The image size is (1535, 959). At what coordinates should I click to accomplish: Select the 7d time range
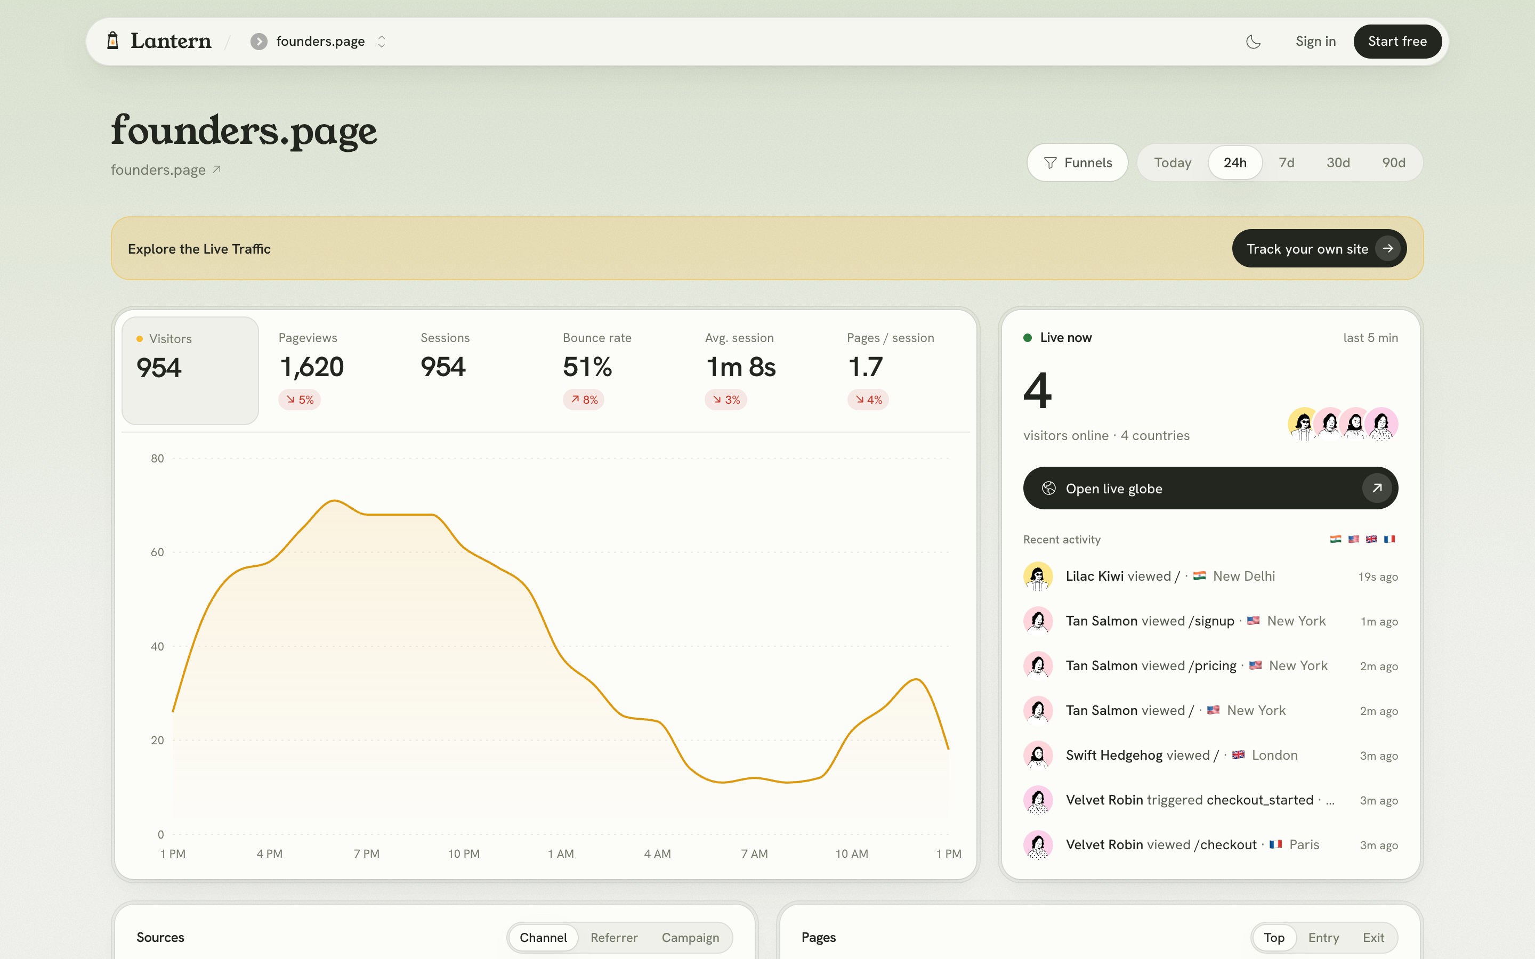pos(1286,163)
